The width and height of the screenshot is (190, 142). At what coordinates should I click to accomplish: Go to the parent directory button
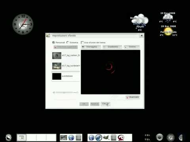[66, 47]
